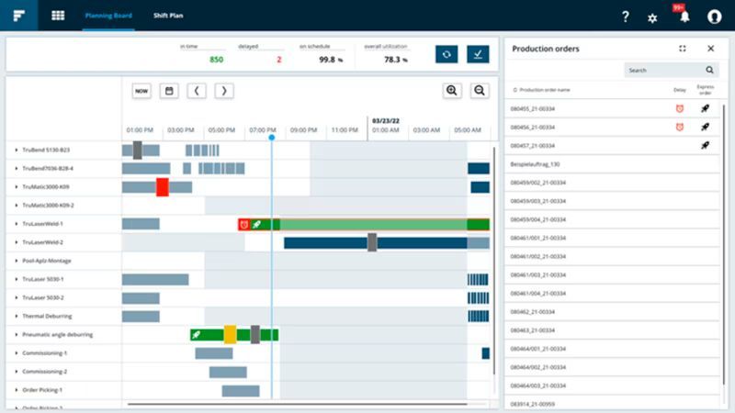Expand the TruLaserWeld-1 row
Image resolution: width=735 pixels, height=413 pixels.
point(16,224)
